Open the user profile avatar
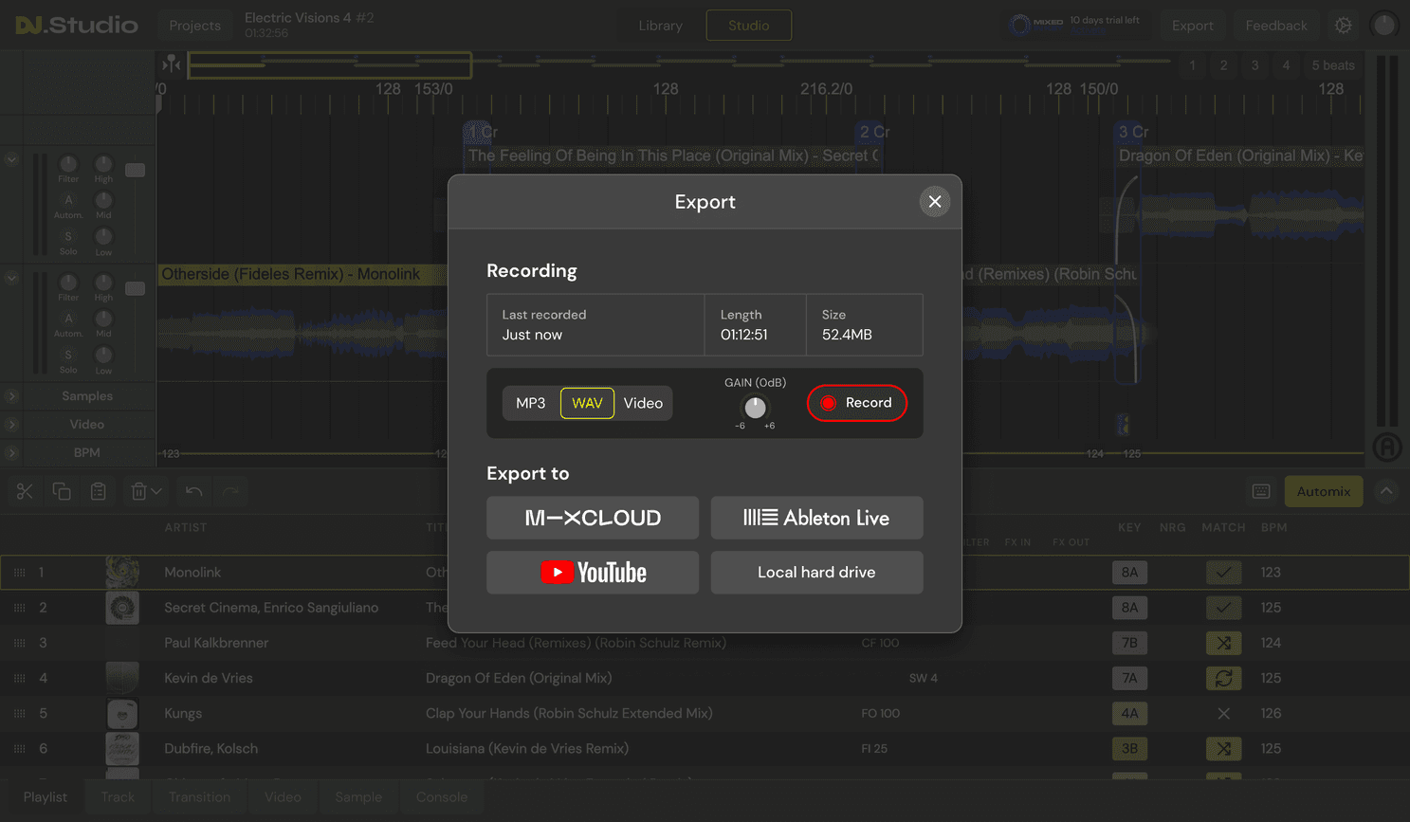Image resolution: width=1410 pixels, height=822 pixels. pyautogui.click(x=1384, y=26)
